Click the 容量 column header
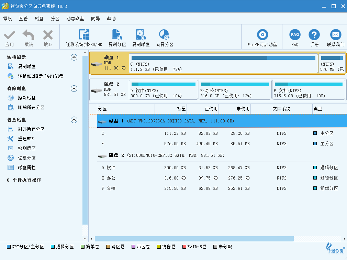The height and width of the screenshot is (260, 347). (170, 109)
